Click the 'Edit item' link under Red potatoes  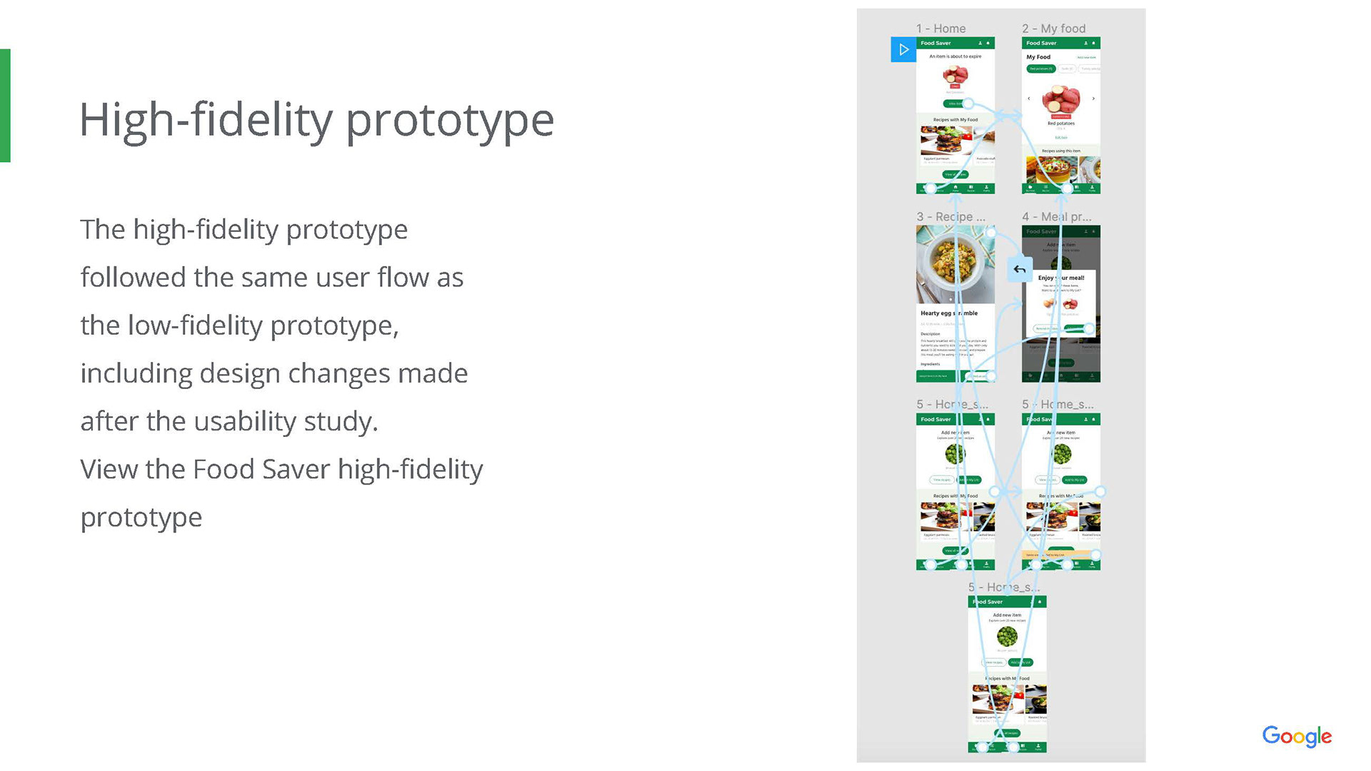pyautogui.click(x=1061, y=137)
